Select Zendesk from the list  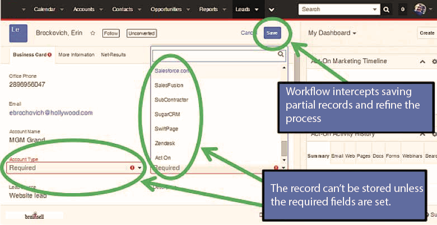216,143
